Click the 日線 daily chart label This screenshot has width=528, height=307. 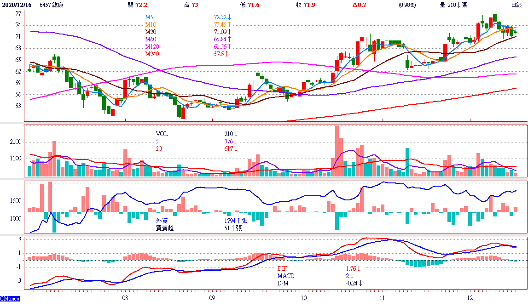[516, 5]
